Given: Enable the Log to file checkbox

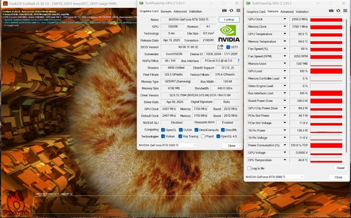Looking at the screenshot, I should pyautogui.click(x=249, y=168).
